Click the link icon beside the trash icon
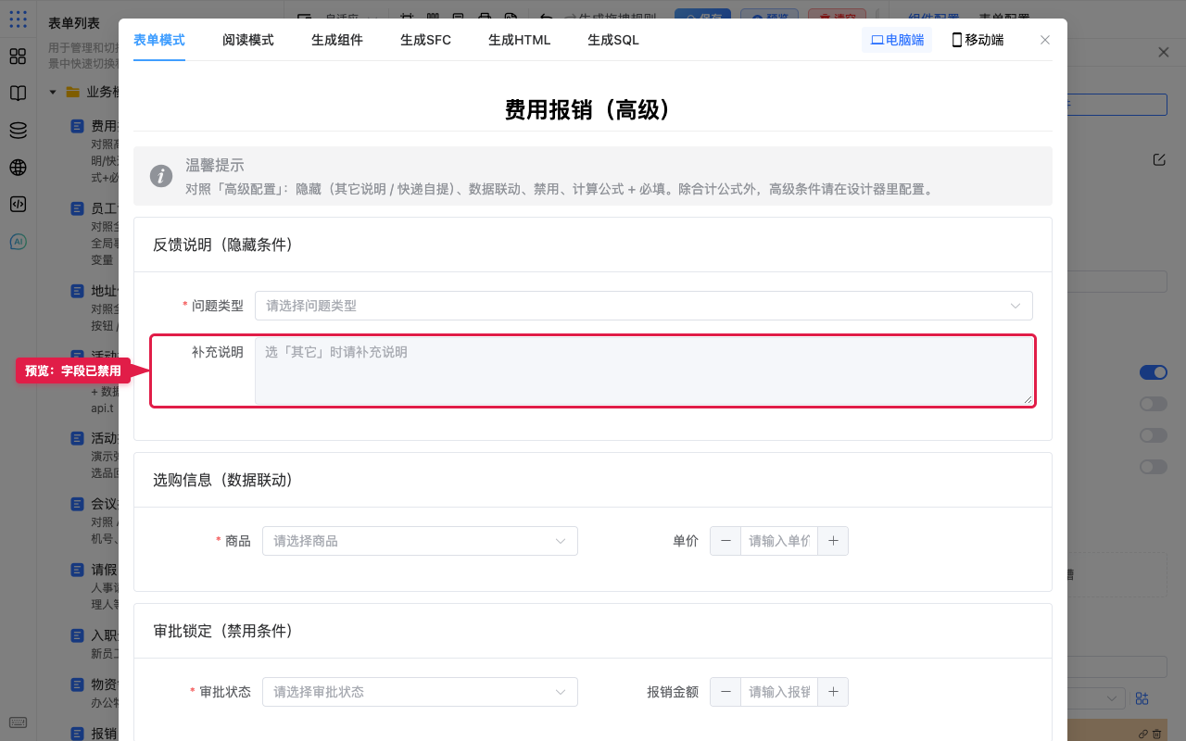Screen dimensions: 1186x741 click(x=1143, y=734)
